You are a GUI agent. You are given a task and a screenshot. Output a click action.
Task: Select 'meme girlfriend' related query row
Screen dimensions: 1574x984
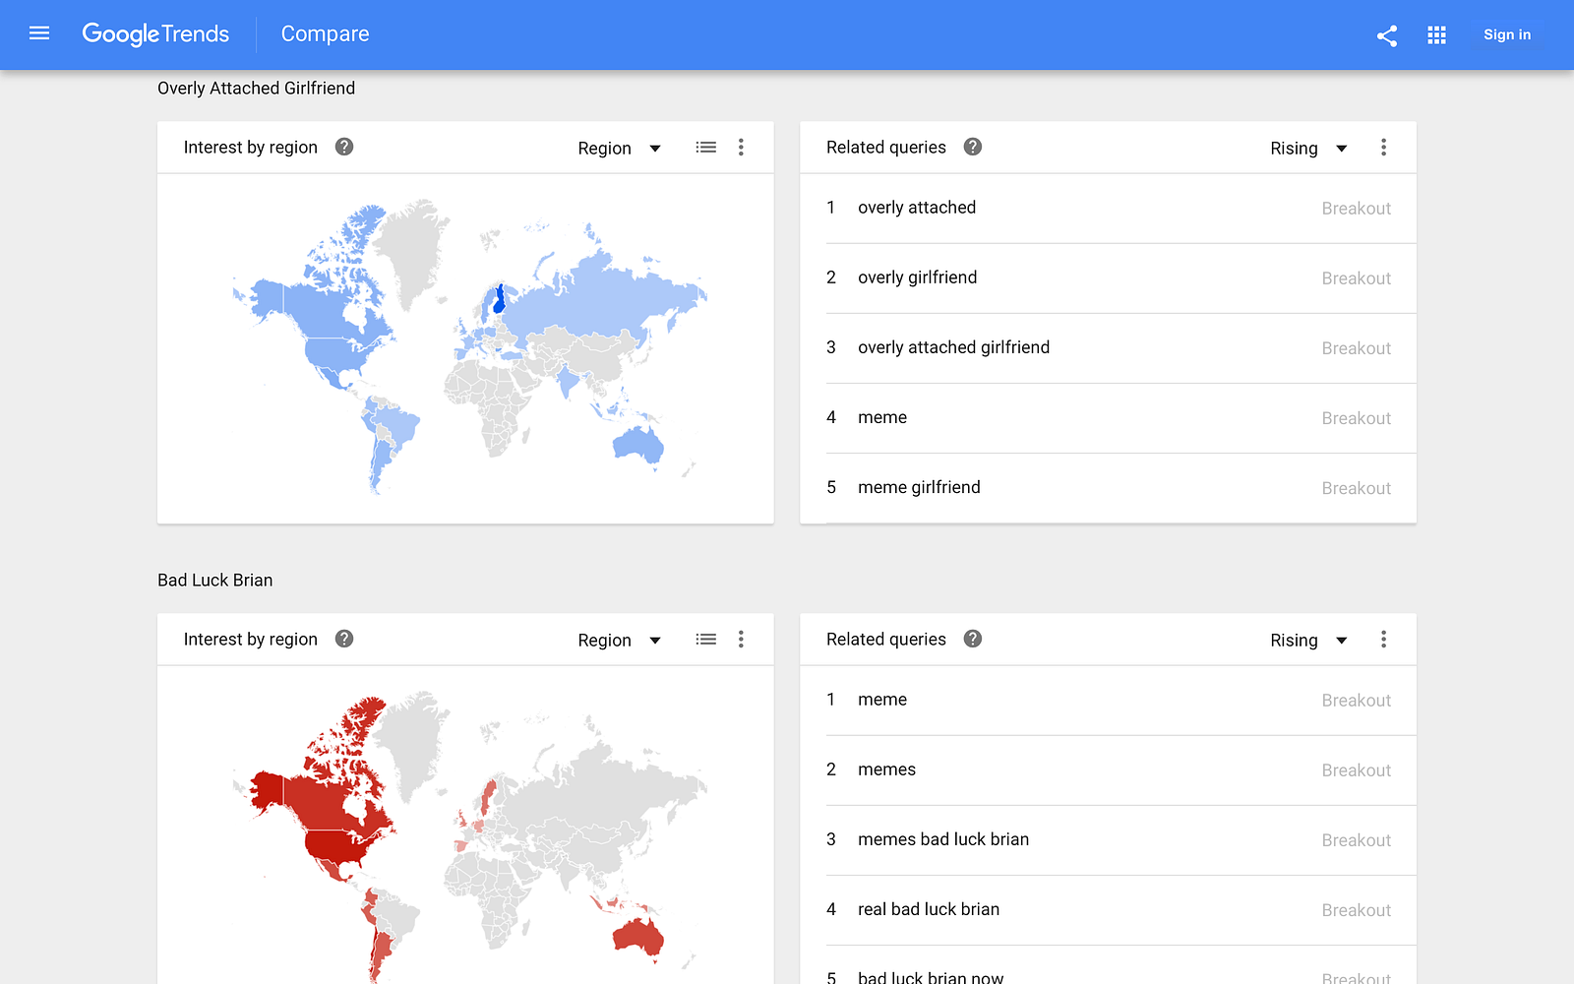click(x=919, y=487)
